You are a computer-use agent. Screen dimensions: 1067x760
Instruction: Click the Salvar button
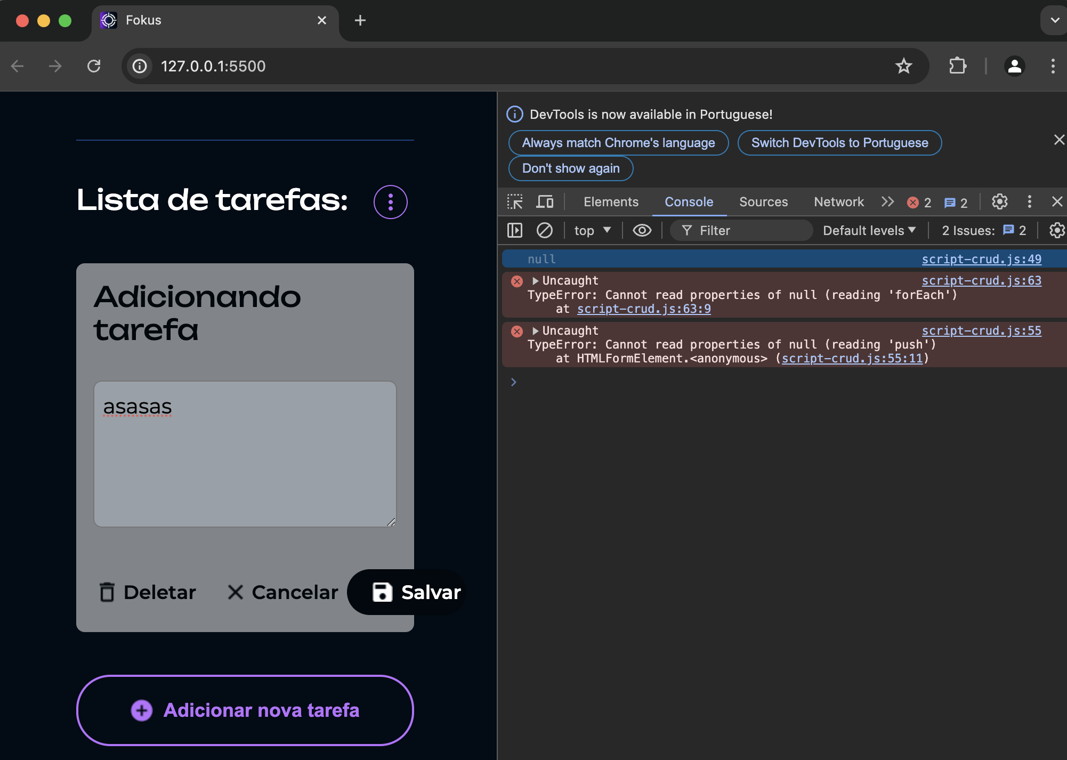pos(415,592)
